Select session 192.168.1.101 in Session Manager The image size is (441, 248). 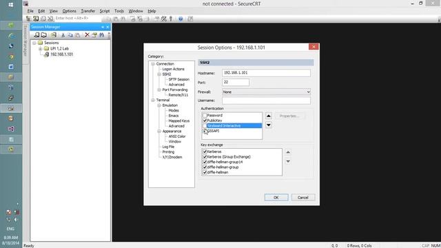click(61, 54)
